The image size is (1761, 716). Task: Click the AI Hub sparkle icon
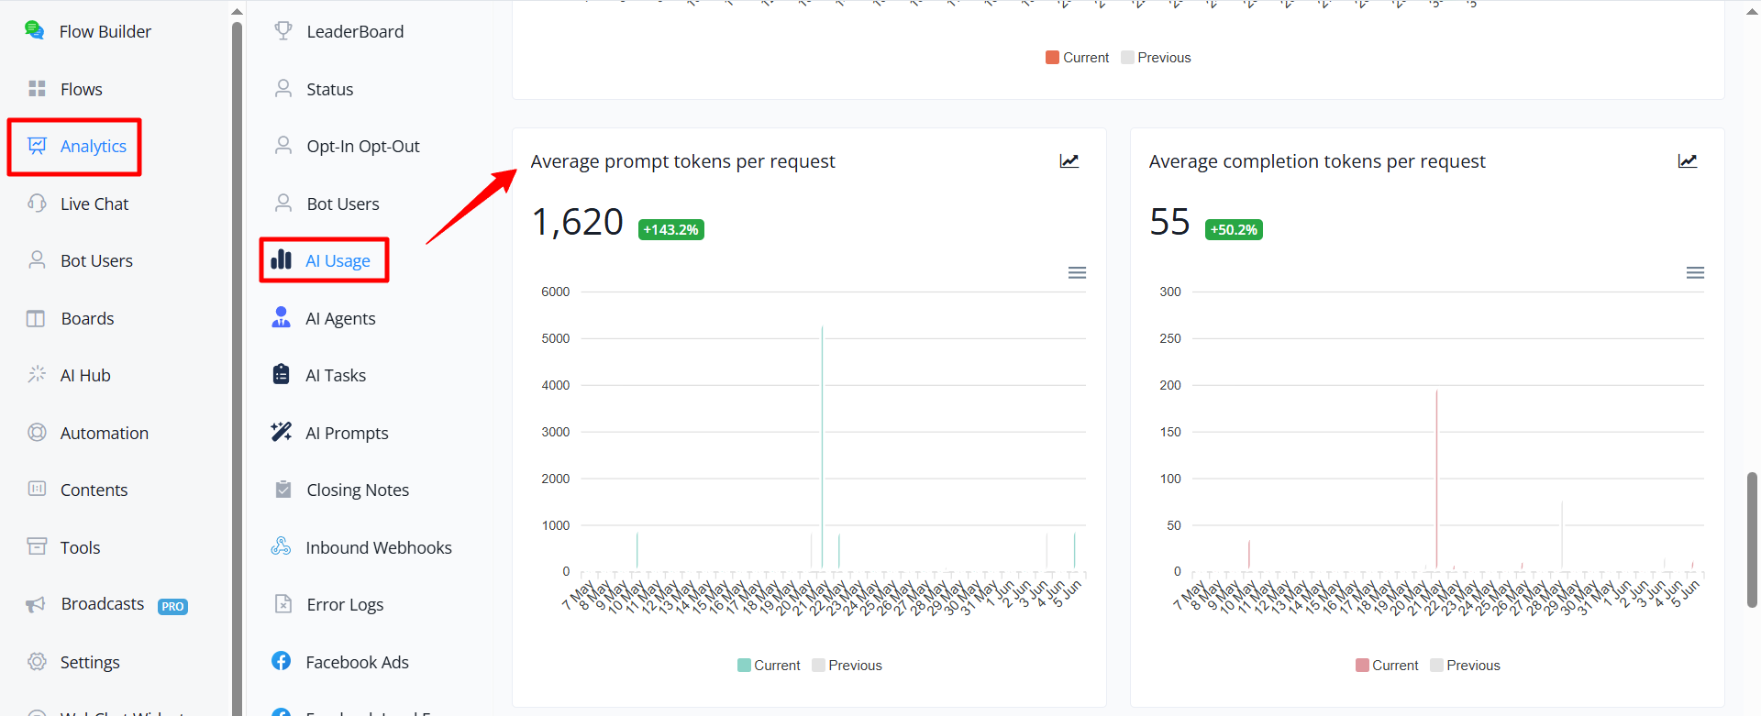(37, 374)
